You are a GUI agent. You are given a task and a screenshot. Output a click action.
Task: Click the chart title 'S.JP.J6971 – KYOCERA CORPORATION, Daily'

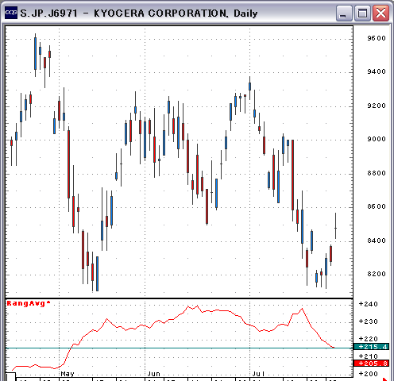click(139, 13)
